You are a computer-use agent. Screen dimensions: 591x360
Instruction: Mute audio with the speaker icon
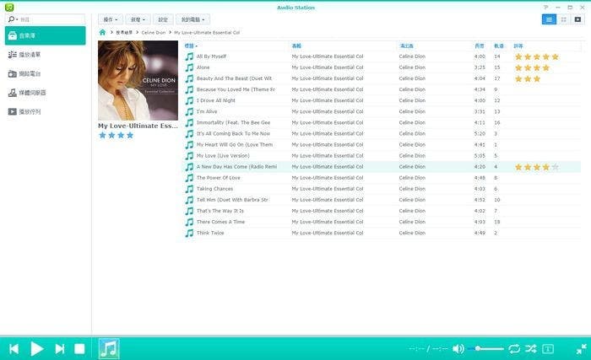[458, 348]
